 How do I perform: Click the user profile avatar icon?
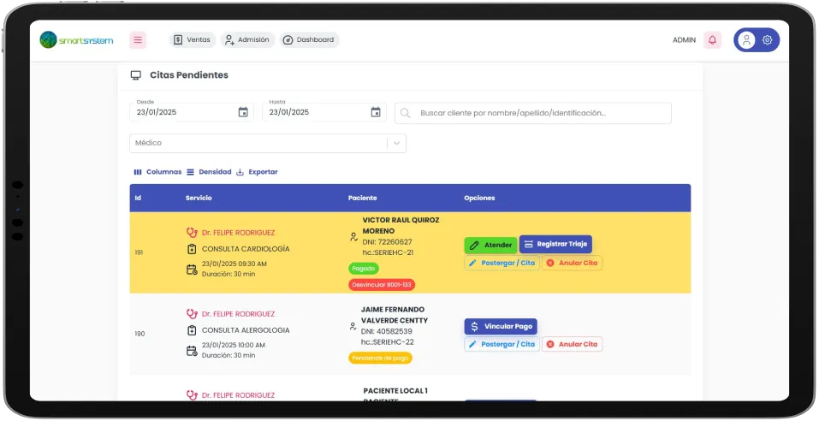click(x=746, y=40)
